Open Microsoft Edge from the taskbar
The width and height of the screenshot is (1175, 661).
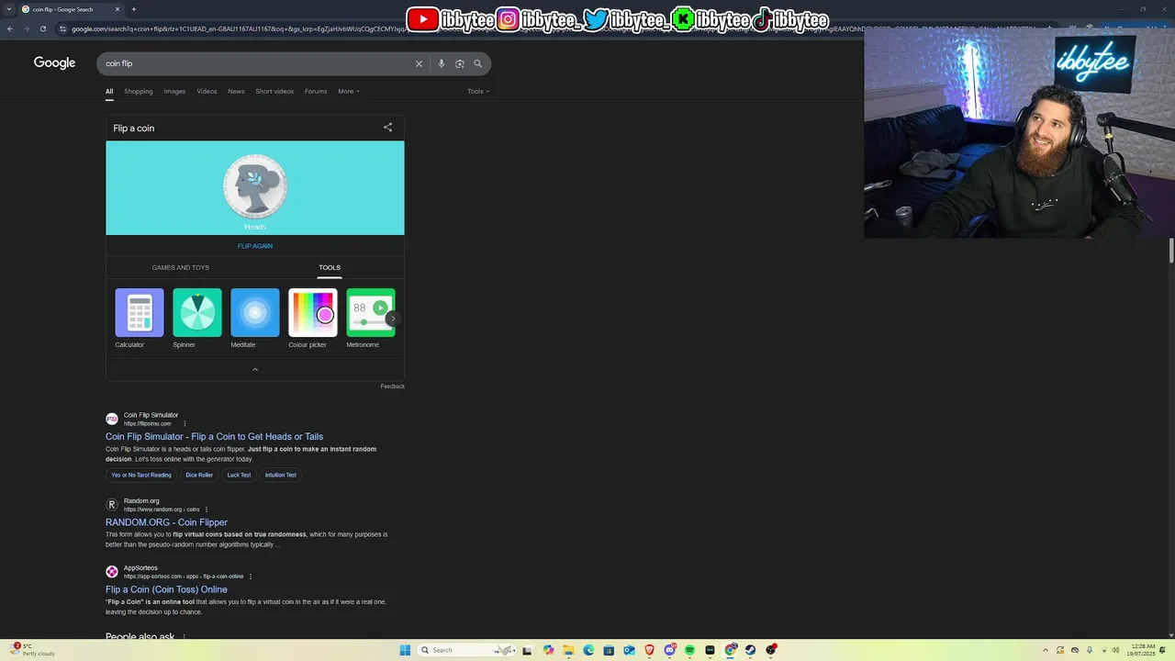click(588, 650)
